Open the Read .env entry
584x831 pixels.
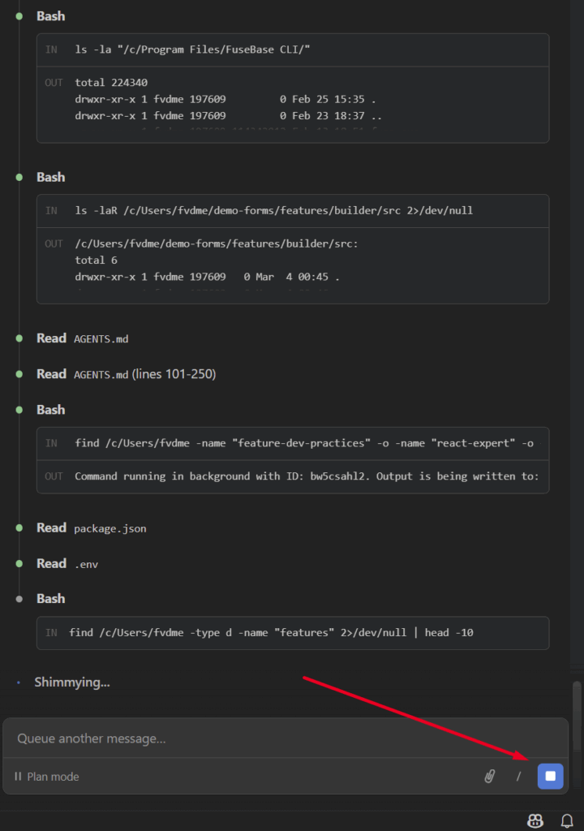click(68, 564)
